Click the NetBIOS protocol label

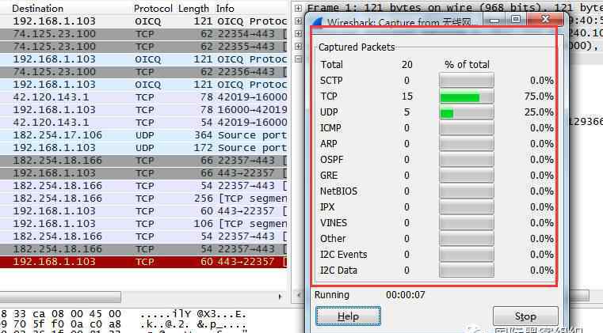[338, 191]
